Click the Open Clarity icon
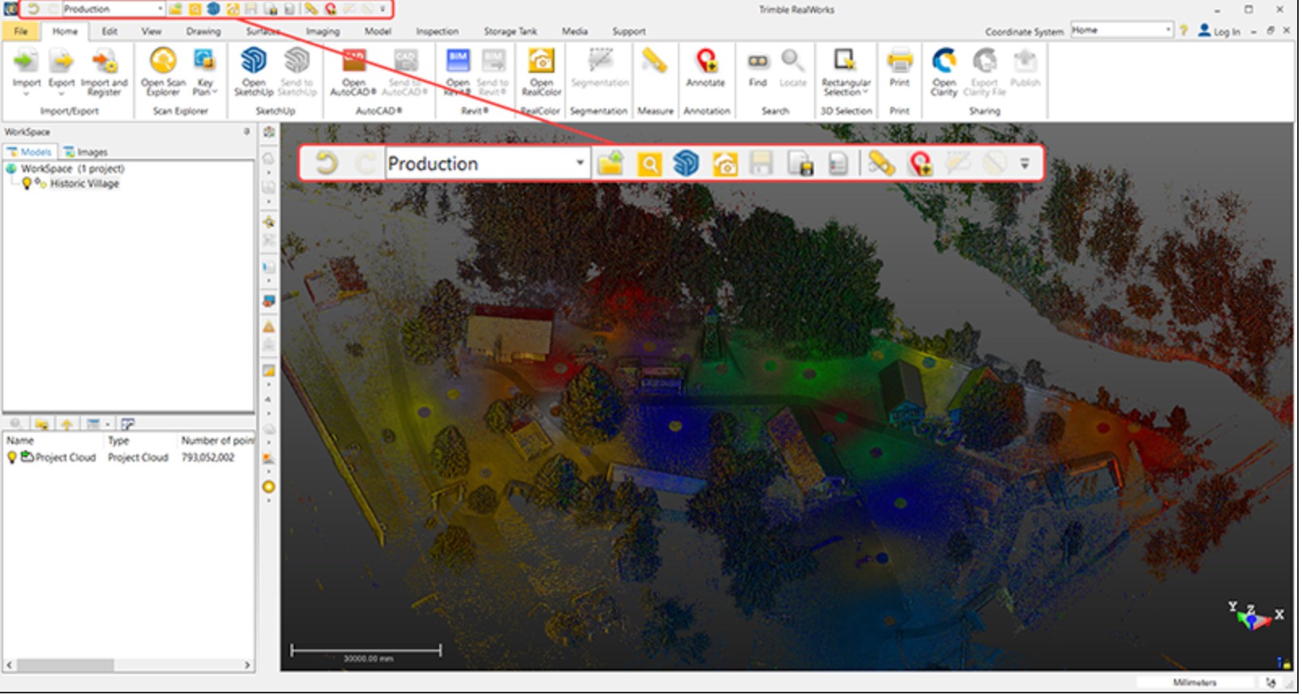The width and height of the screenshot is (1302, 695). pos(944,62)
